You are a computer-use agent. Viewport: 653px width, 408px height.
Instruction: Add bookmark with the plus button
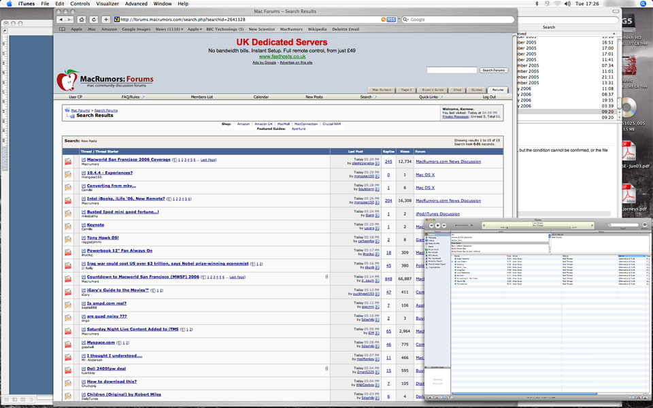coord(106,20)
